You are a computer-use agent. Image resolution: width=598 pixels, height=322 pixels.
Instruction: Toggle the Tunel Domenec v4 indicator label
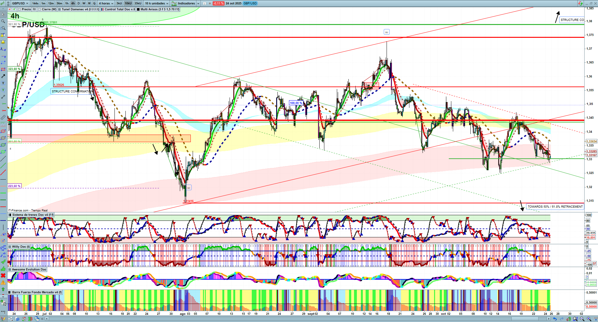[78, 9]
